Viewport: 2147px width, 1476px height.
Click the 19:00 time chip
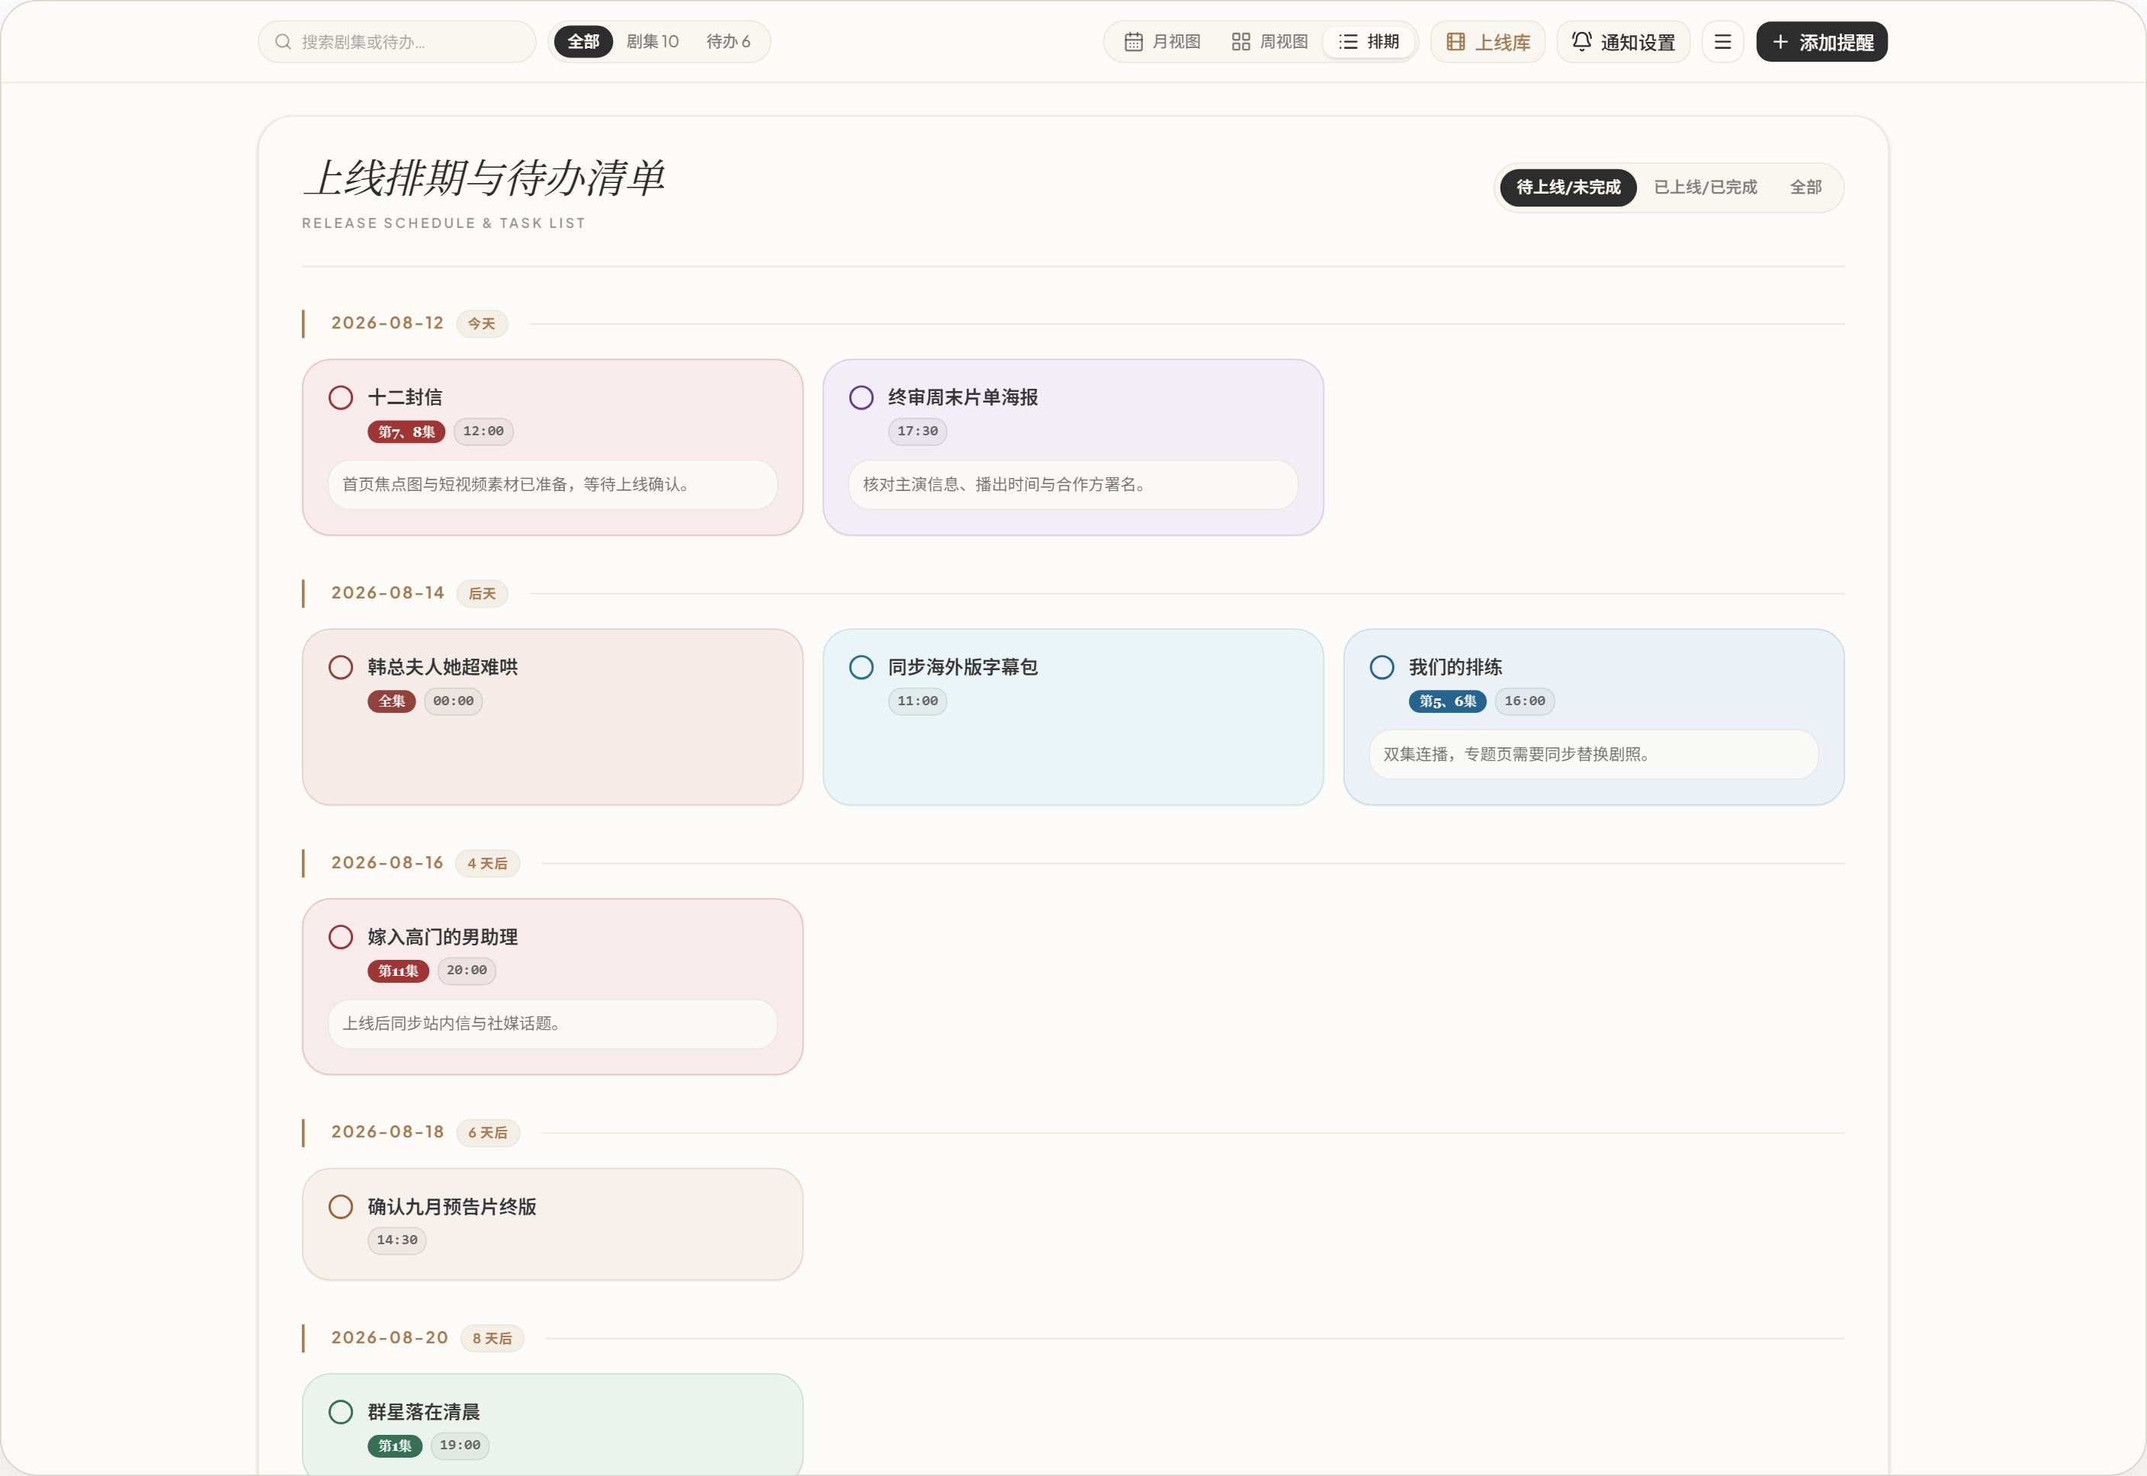(x=460, y=1446)
